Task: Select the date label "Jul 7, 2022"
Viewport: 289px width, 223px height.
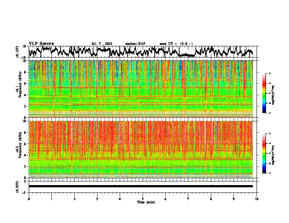Action: (102, 44)
